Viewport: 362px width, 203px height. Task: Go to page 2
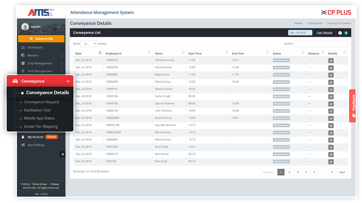[x=289, y=172]
